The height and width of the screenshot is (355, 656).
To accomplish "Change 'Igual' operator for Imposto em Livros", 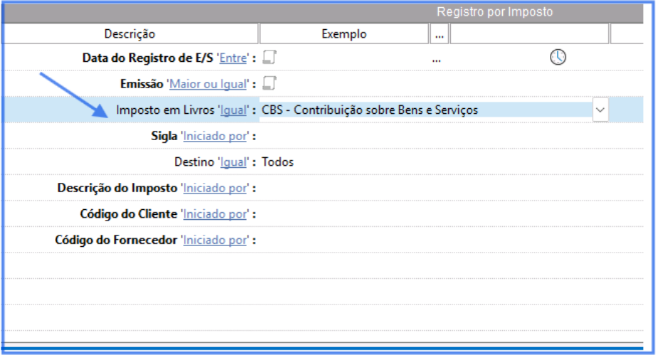I will [233, 110].
